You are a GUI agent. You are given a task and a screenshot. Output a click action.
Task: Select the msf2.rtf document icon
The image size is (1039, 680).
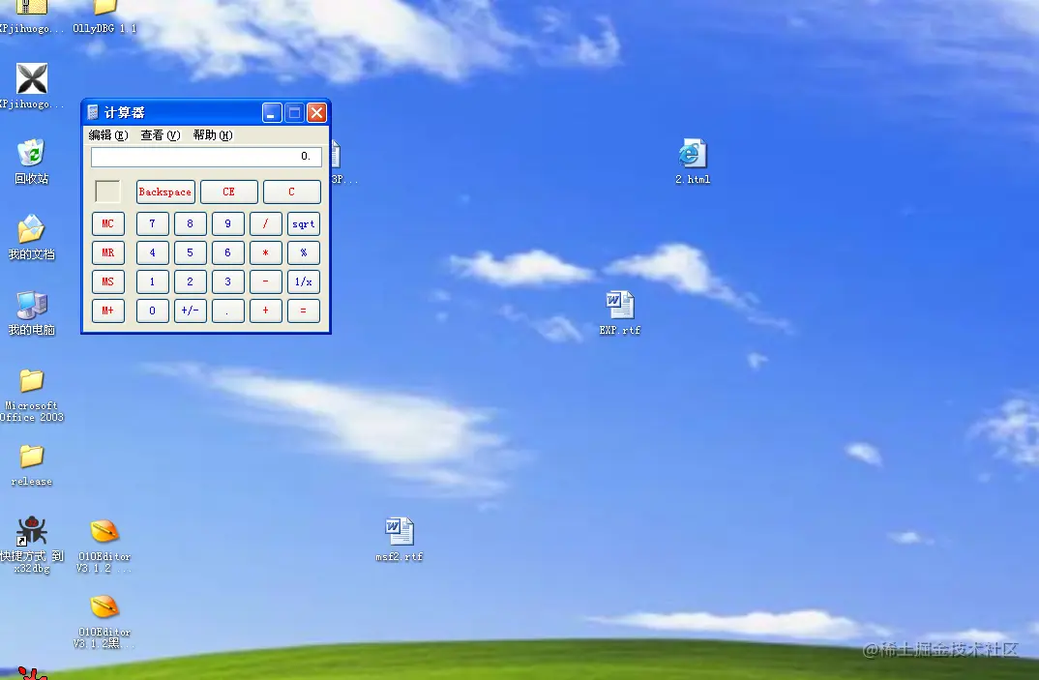tap(399, 532)
